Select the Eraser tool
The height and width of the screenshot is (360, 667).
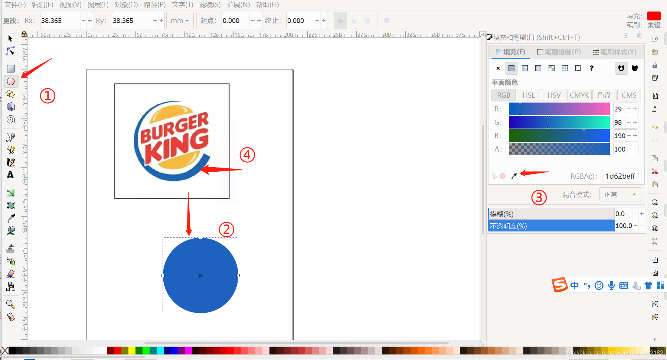click(11, 274)
